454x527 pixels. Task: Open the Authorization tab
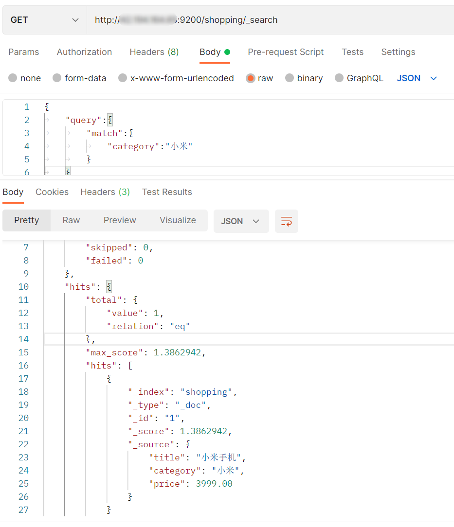coord(84,52)
